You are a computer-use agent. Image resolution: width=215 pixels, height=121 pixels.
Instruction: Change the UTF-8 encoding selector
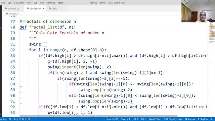click(135, 119)
